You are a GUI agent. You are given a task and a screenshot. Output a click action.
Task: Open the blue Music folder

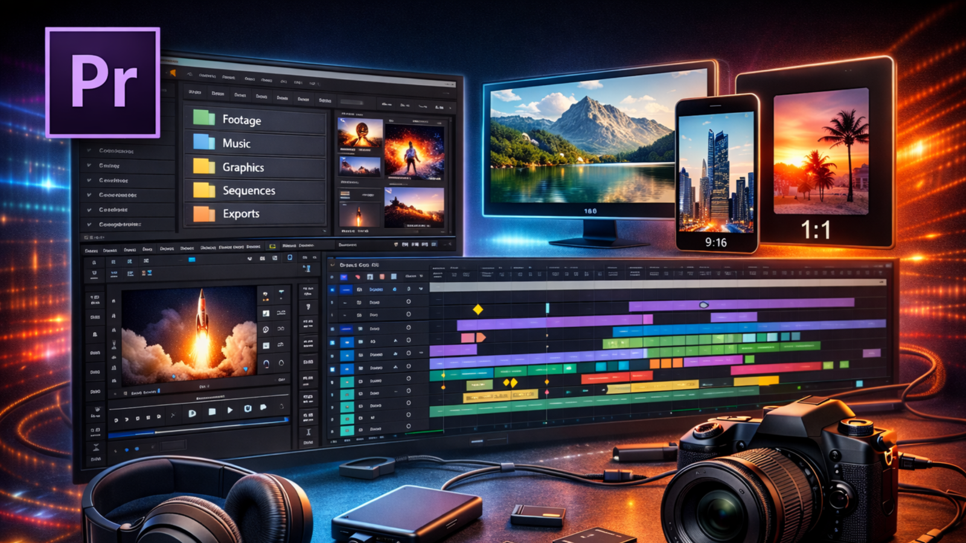coord(204,142)
